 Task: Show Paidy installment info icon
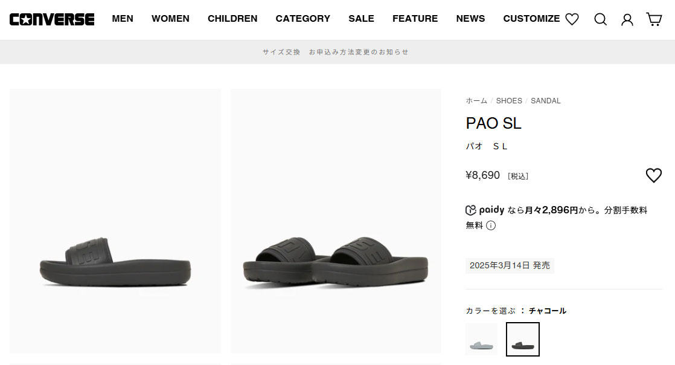coord(491,225)
